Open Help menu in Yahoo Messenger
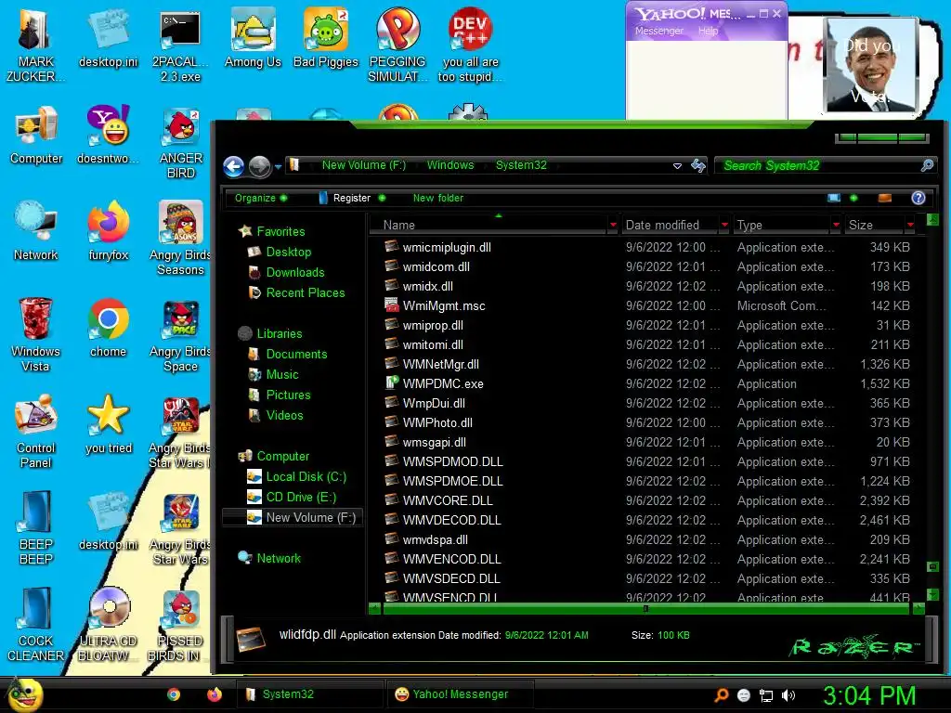The image size is (951, 713). (708, 31)
